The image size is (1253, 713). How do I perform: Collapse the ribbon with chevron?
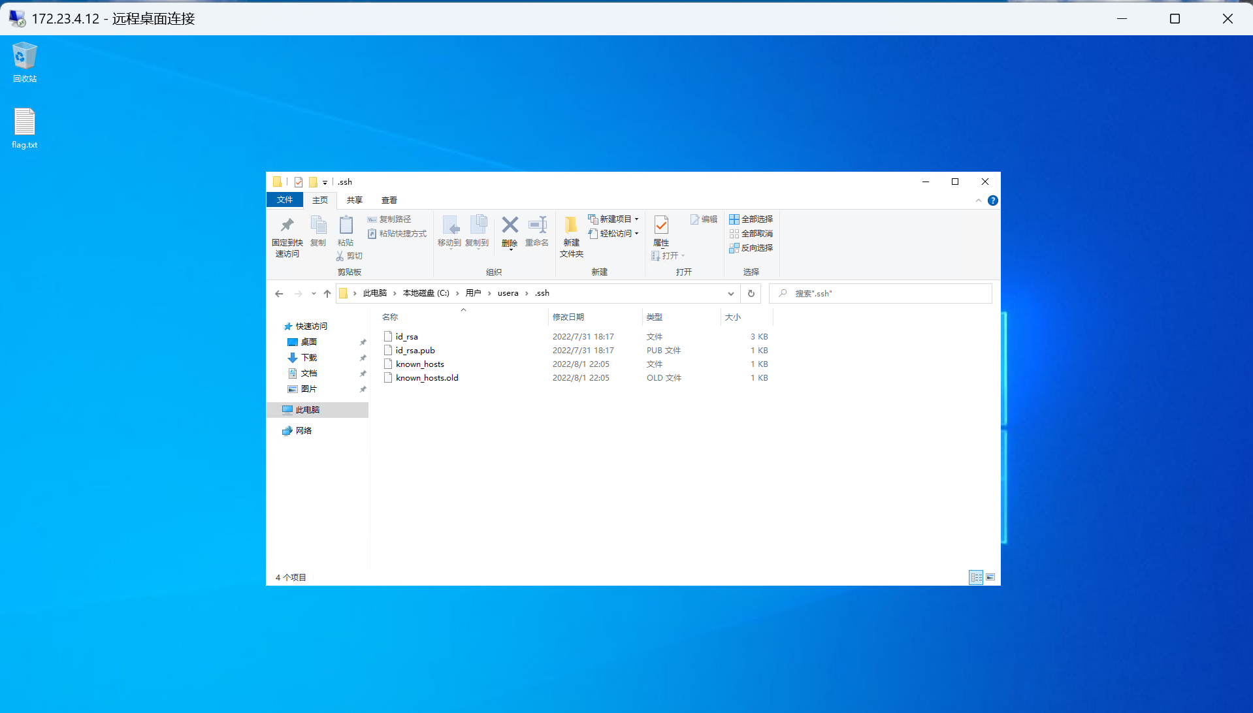click(979, 200)
